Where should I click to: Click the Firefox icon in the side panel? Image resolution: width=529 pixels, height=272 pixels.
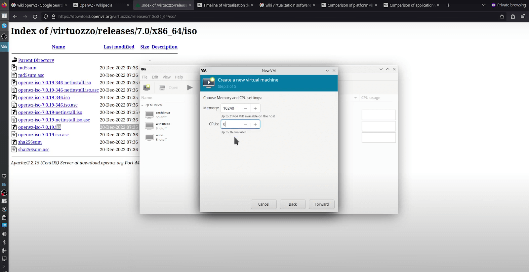[x=4, y=5]
